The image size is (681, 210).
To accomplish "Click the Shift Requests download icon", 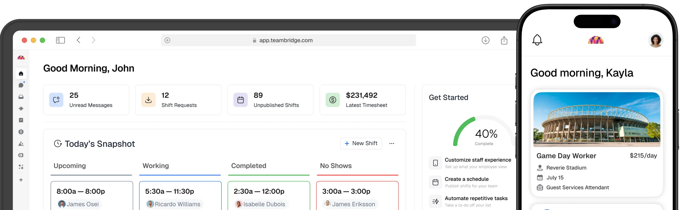I will pos(148,100).
